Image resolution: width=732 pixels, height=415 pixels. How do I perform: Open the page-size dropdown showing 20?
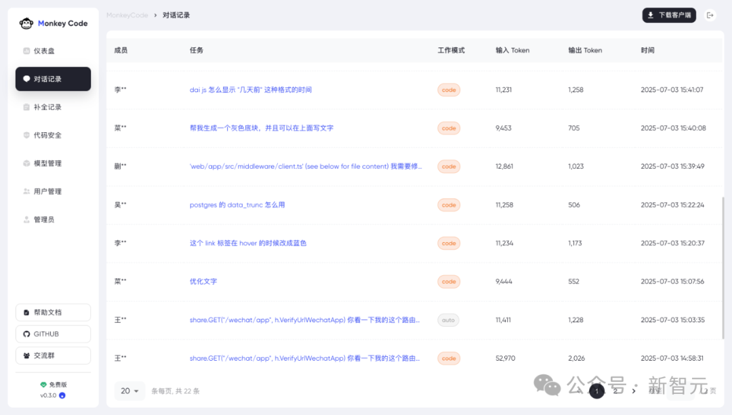click(129, 391)
